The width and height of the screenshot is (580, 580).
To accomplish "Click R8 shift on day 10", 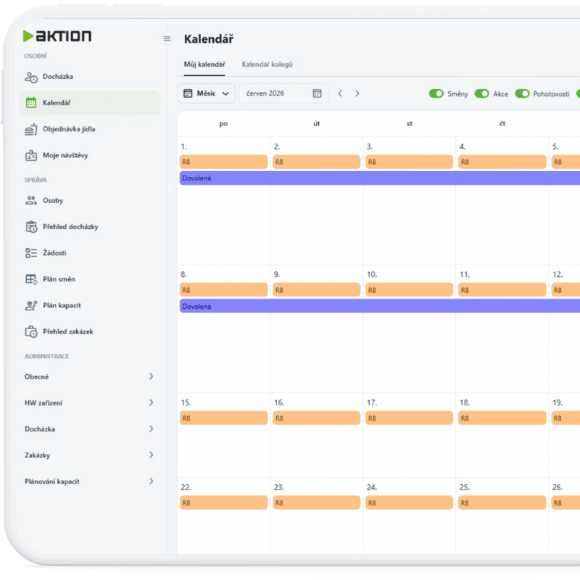I will point(410,291).
